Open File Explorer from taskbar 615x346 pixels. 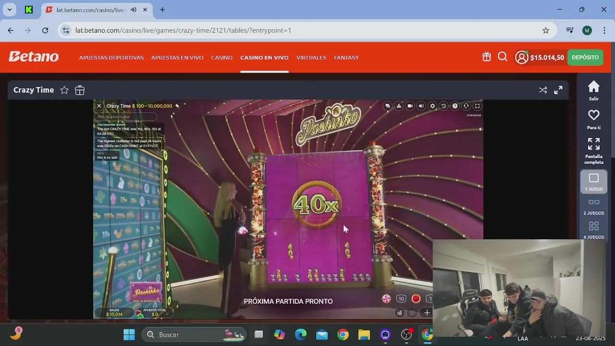pyautogui.click(x=364, y=334)
